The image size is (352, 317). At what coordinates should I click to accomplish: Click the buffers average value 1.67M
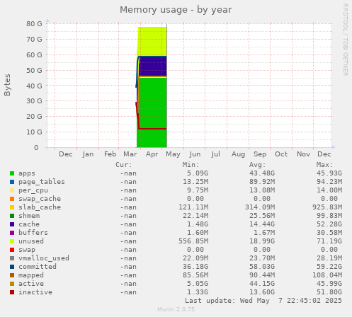pyautogui.click(x=264, y=233)
